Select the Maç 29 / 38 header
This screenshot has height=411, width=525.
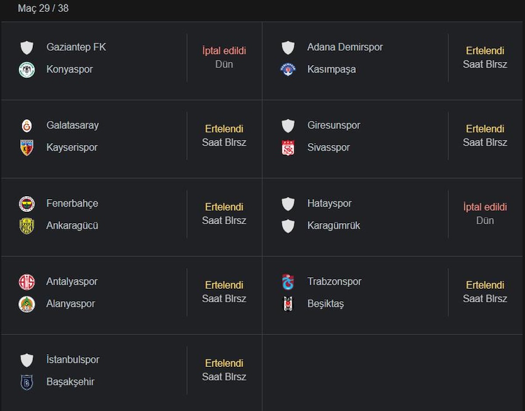[x=43, y=8]
